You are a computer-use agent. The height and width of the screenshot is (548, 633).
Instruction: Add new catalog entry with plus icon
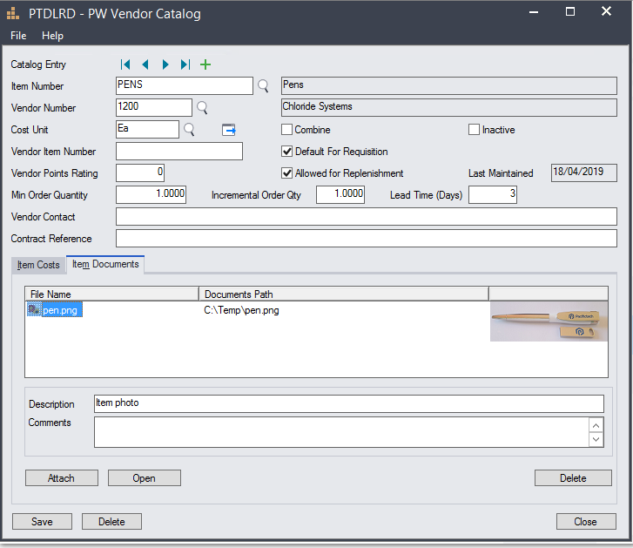click(x=205, y=64)
